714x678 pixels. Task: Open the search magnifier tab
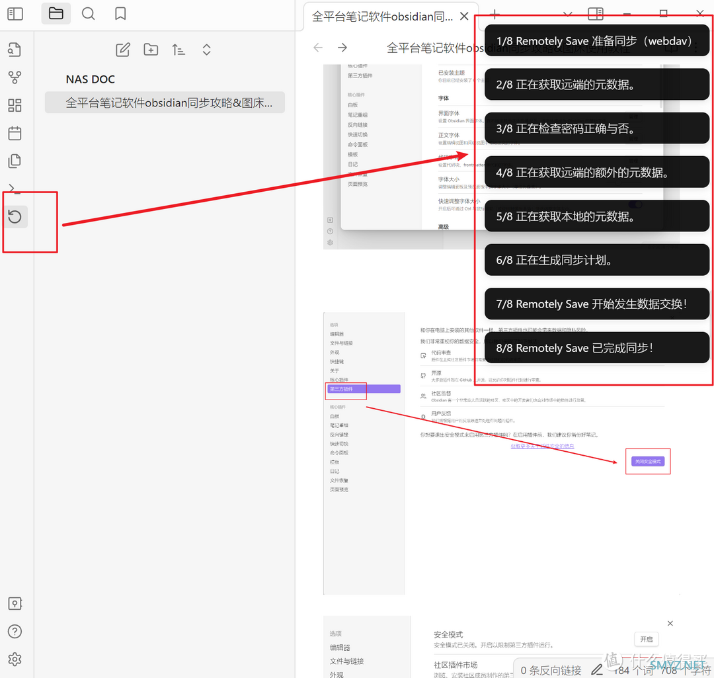pos(89,14)
